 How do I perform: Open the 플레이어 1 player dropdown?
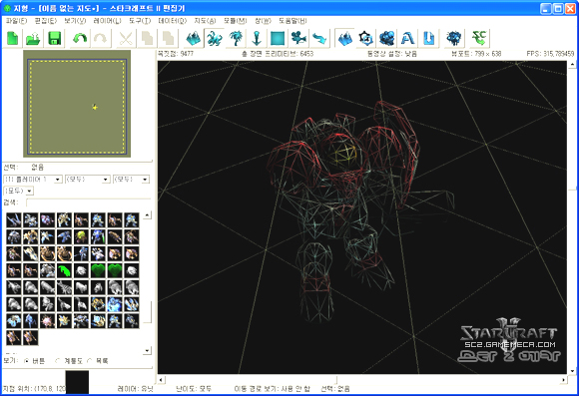point(33,180)
